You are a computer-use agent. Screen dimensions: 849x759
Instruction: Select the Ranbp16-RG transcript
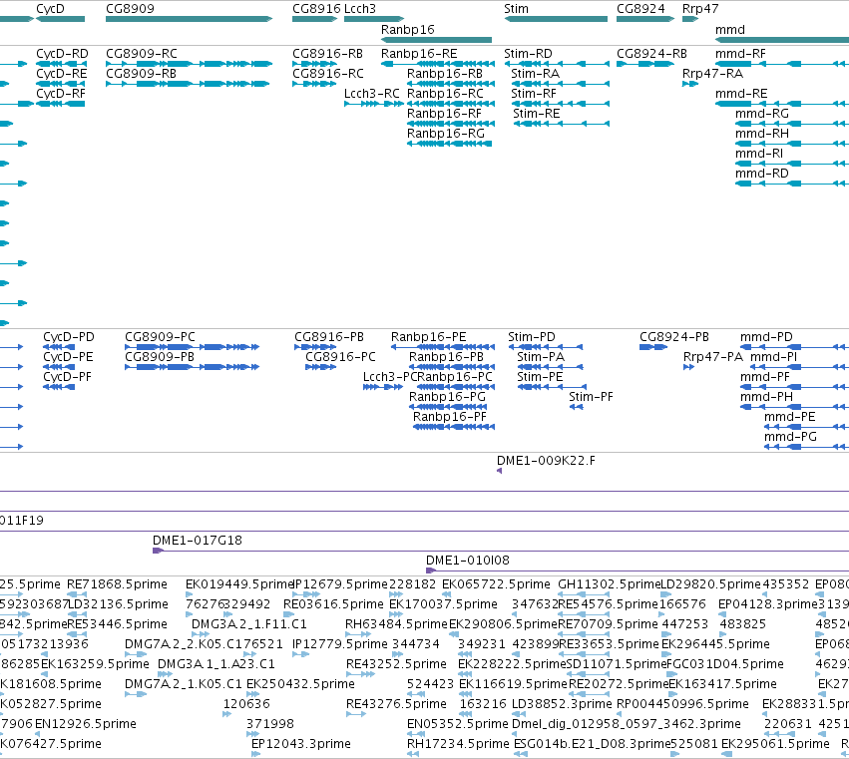(449, 144)
